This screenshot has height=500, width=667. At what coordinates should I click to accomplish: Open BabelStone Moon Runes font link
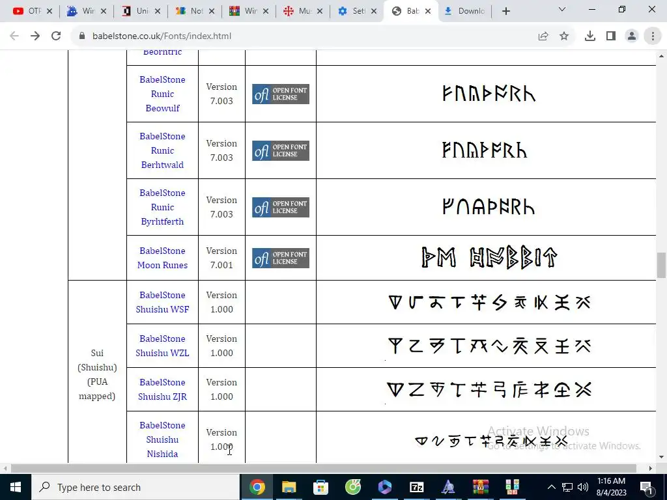(162, 258)
